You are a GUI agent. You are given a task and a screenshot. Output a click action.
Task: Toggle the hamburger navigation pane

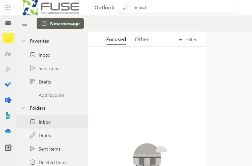(25, 24)
